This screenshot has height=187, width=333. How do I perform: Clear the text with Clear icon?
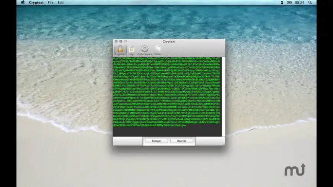[x=158, y=50]
